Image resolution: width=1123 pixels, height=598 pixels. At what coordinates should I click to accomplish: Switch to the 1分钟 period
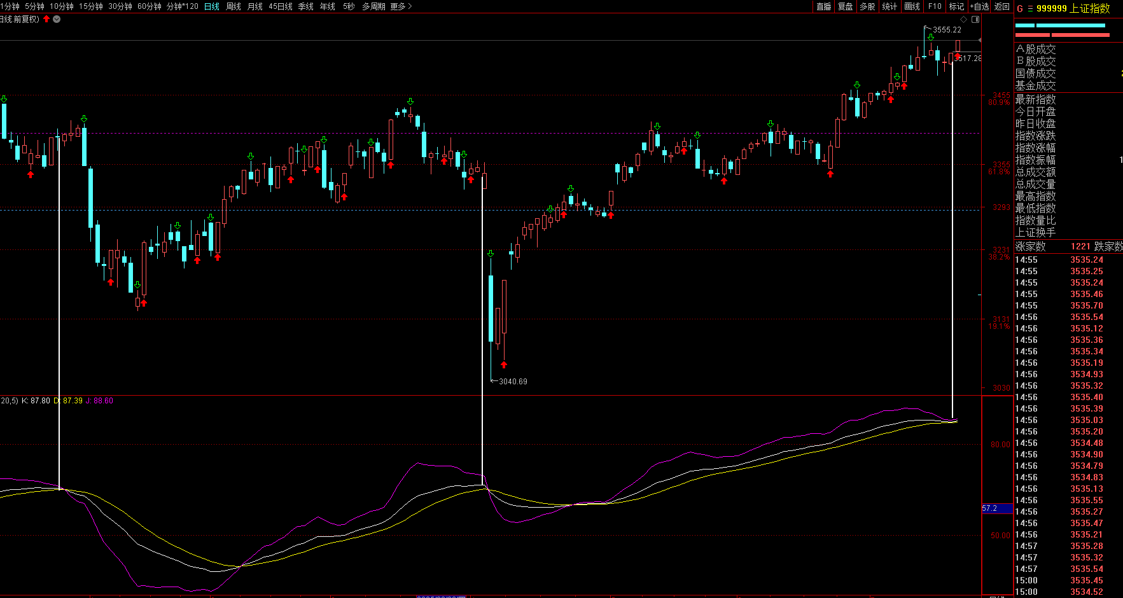point(10,6)
